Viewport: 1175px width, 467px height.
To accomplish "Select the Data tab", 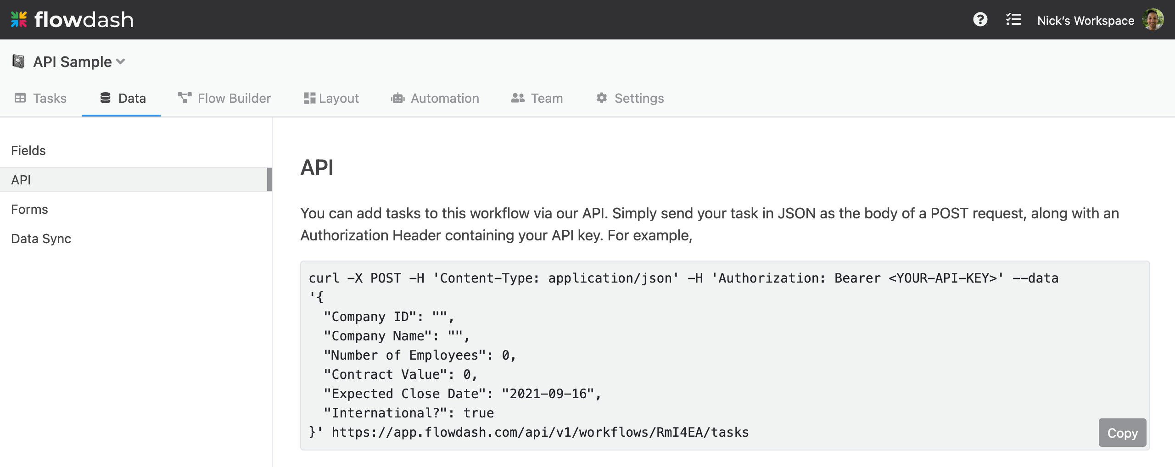I will click(121, 98).
